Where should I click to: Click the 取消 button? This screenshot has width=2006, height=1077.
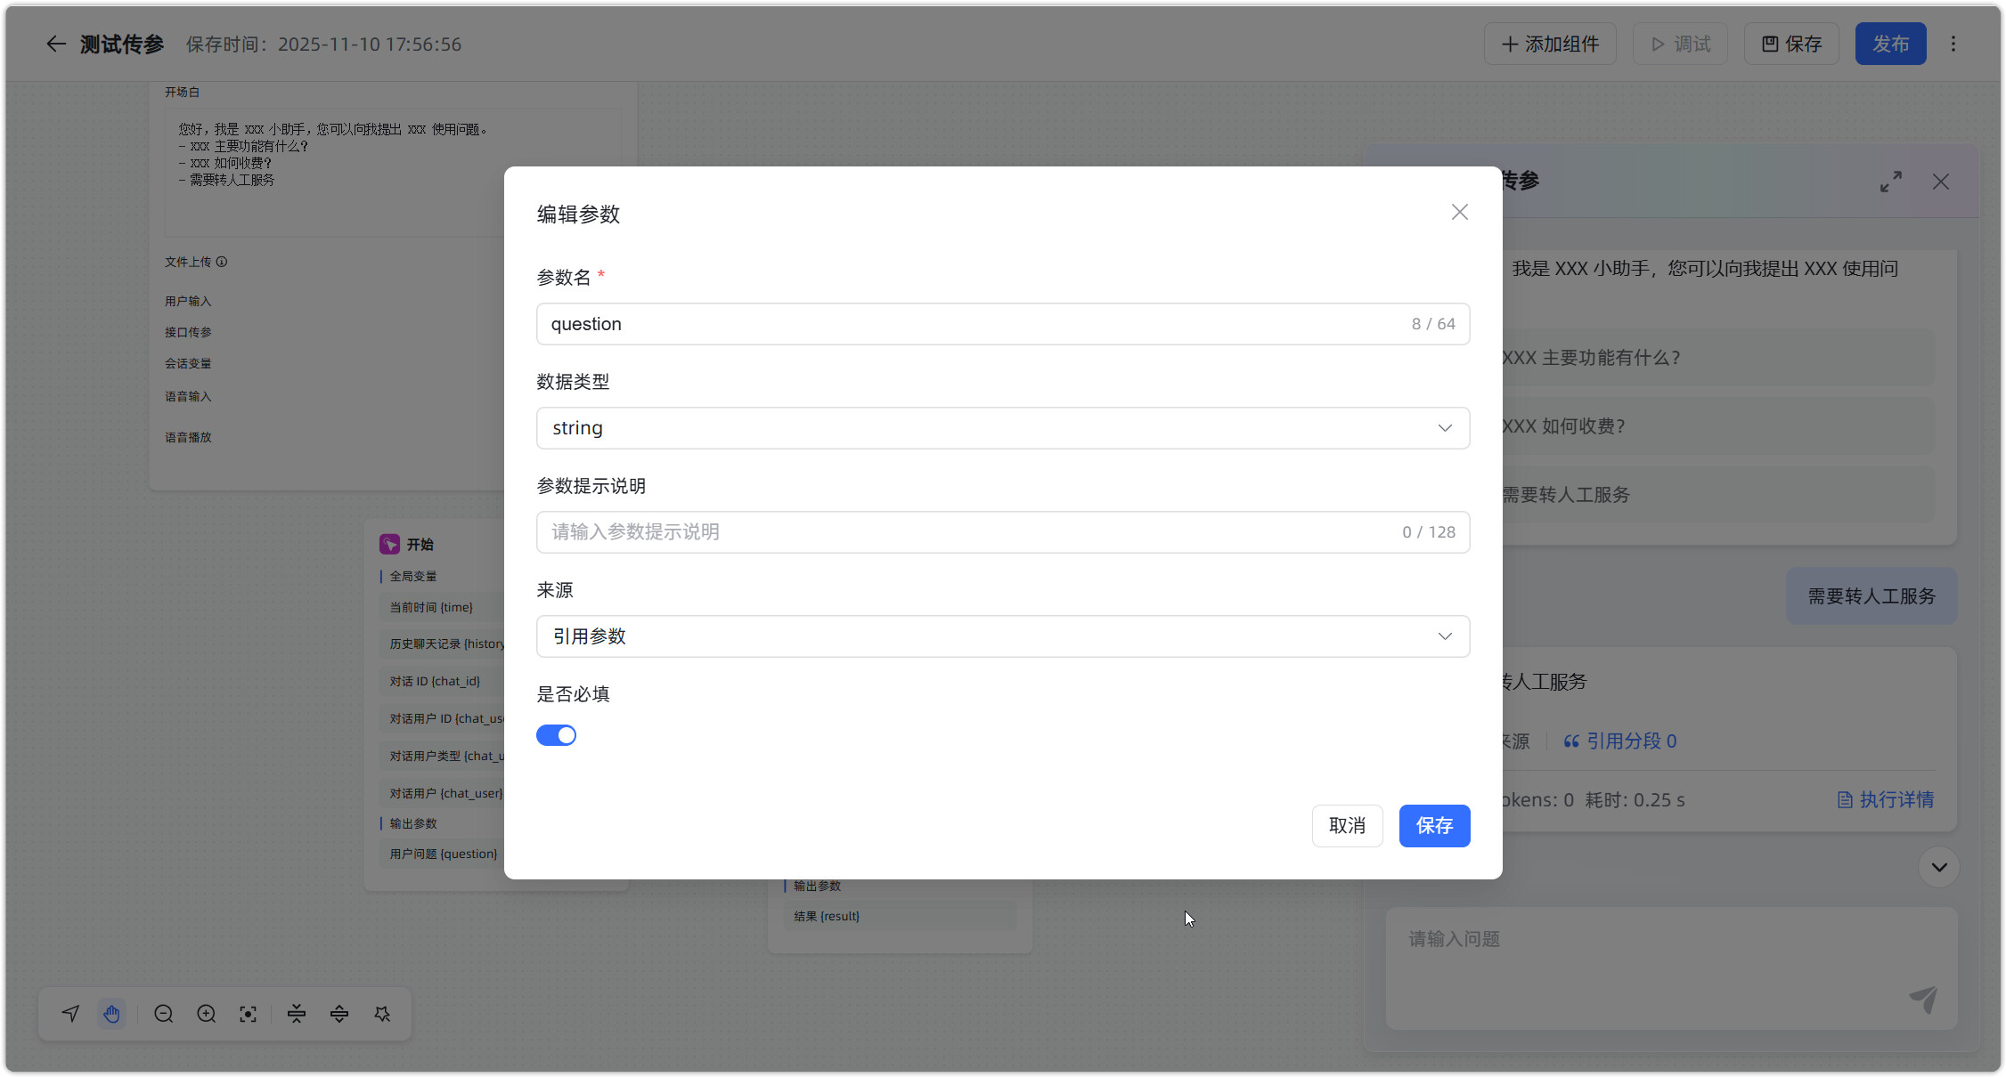[1347, 826]
